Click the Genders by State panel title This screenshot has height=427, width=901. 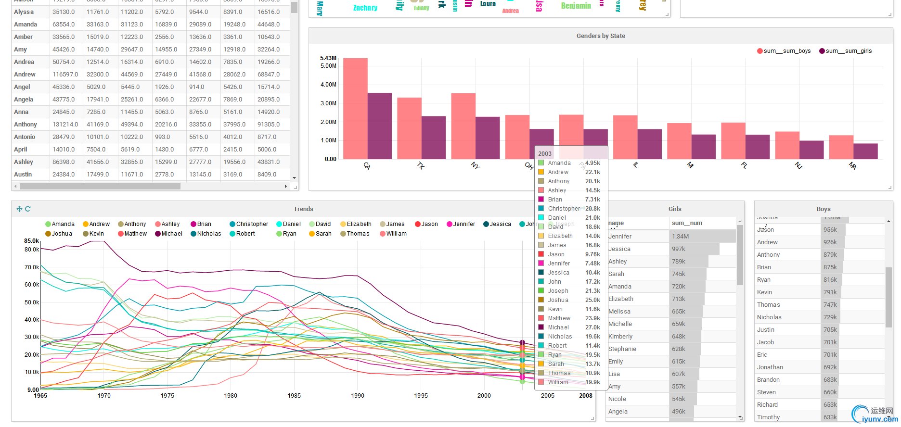coord(601,36)
